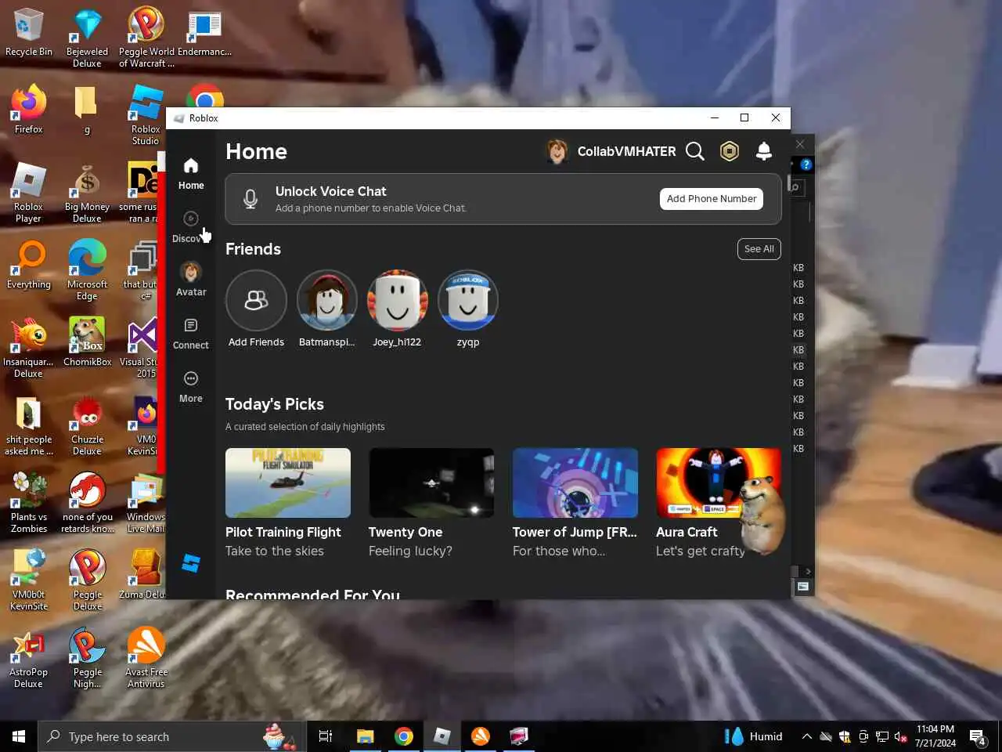The width and height of the screenshot is (1002, 752).
Task: Show hidden system tray icons
Action: coord(807,736)
